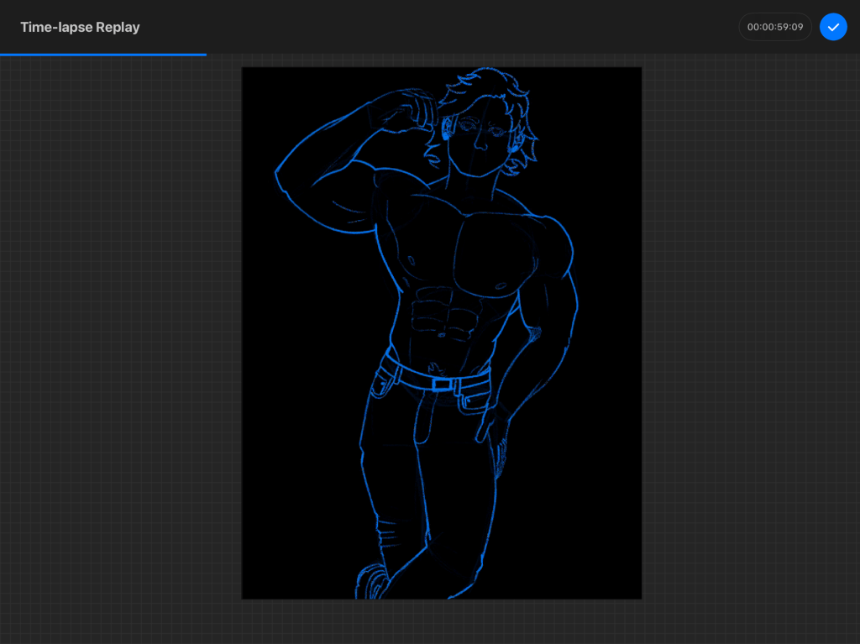
Task: Click the rounded shoulder above the hanging arm
Action: click(554, 239)
